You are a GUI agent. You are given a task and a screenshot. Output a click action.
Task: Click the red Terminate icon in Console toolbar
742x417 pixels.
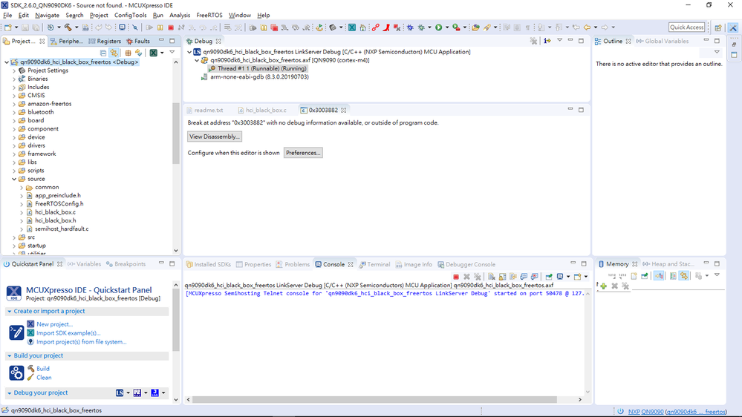[456, 277]
